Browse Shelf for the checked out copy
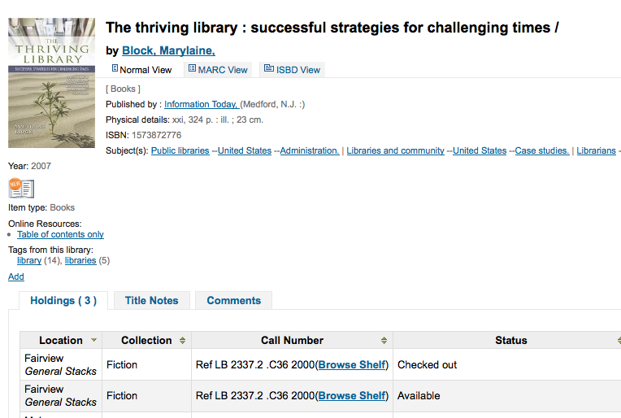Screen dimensions: 621x418 [352, 364]
